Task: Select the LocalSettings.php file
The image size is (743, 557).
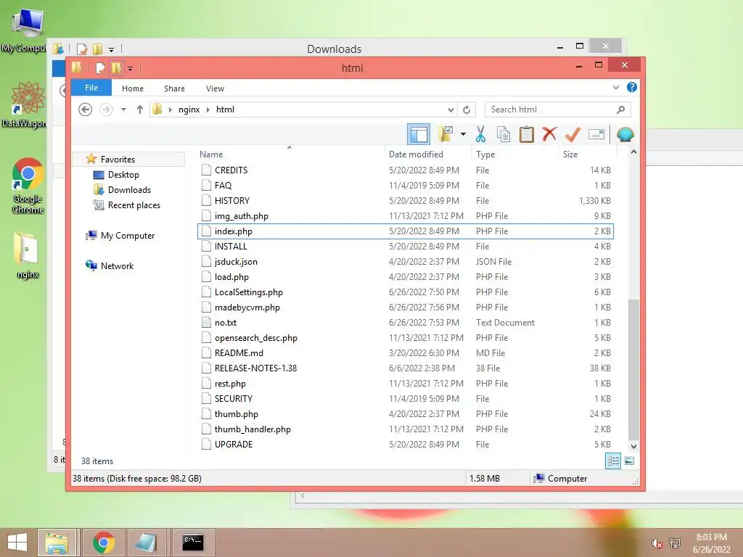Action: click(x=406, y=292)
